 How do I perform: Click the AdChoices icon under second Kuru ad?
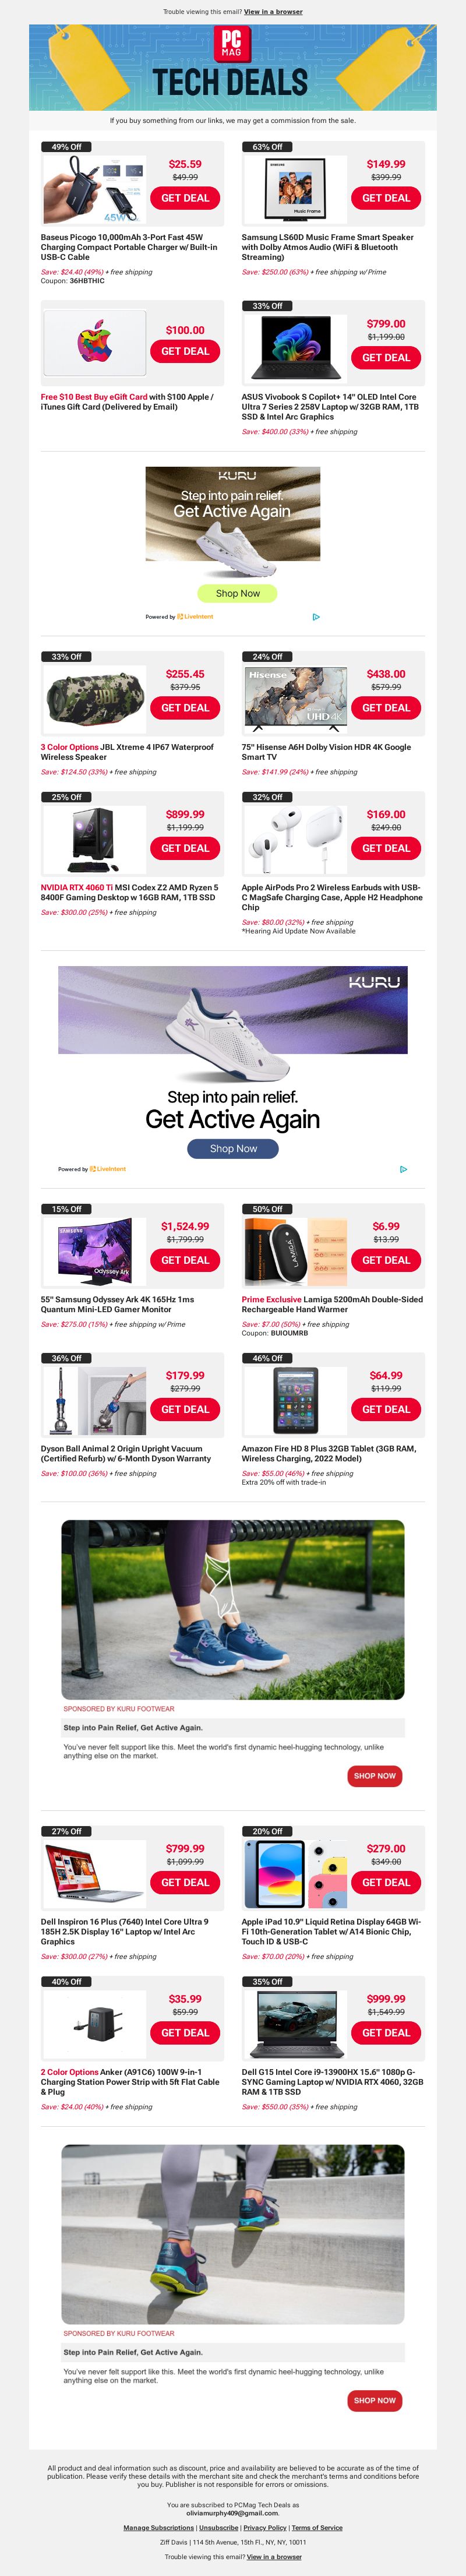coord(403,1169)
